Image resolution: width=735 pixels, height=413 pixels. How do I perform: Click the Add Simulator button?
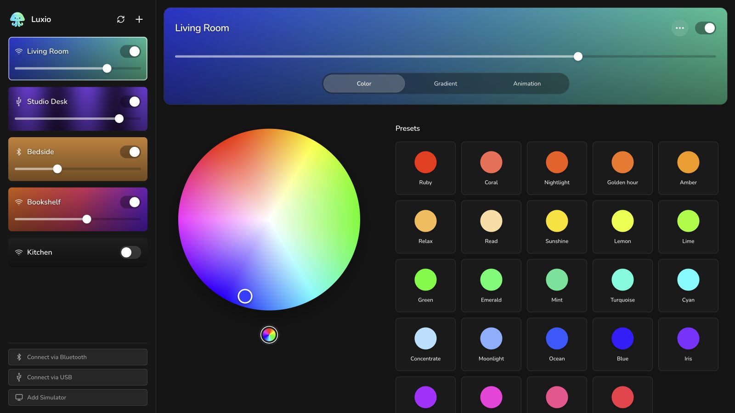tap(78, 397)
